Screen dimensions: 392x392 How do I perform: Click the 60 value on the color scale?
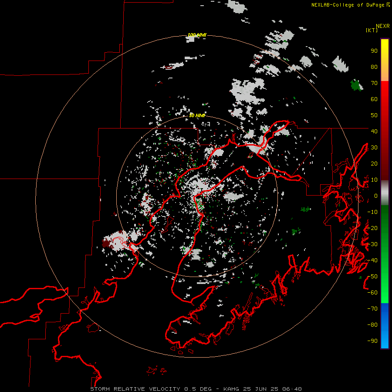click(x=374, y=99)
